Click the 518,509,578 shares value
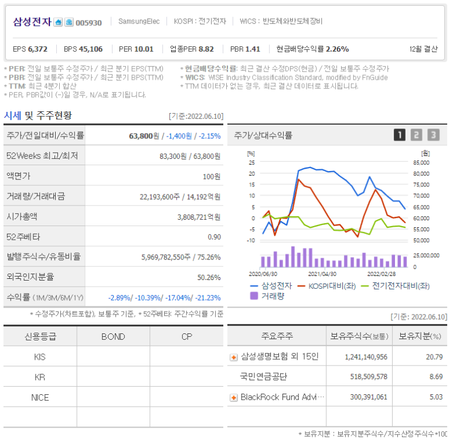This screenshot has height=447, width=453. click(x=369, y=377)
